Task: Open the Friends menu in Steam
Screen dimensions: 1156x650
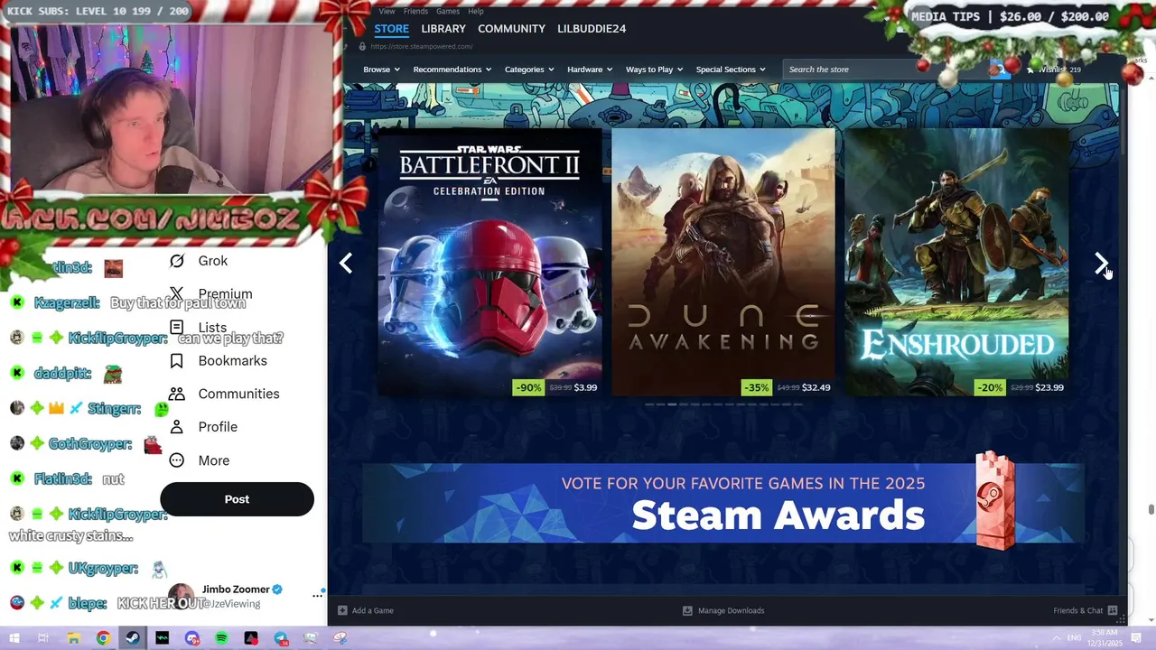Action: pos(415,11)
